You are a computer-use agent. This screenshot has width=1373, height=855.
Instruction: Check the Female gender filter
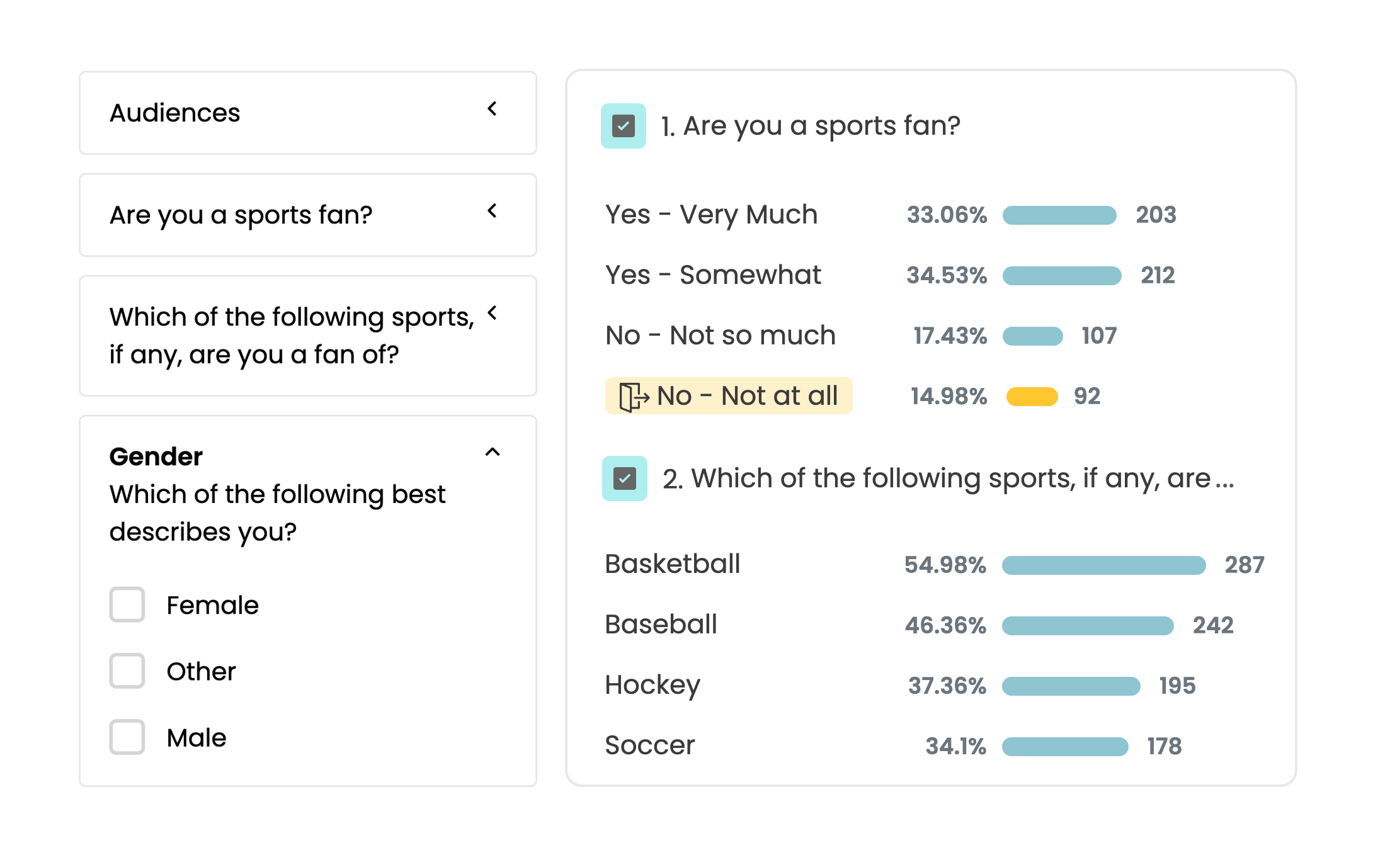[127, 605]
